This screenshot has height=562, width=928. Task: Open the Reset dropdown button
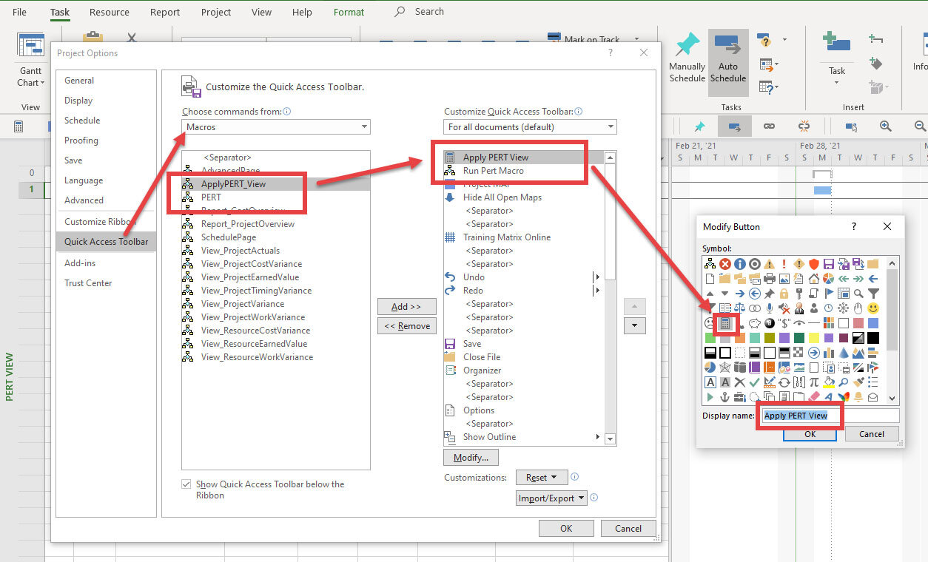[x=542, y=478]
